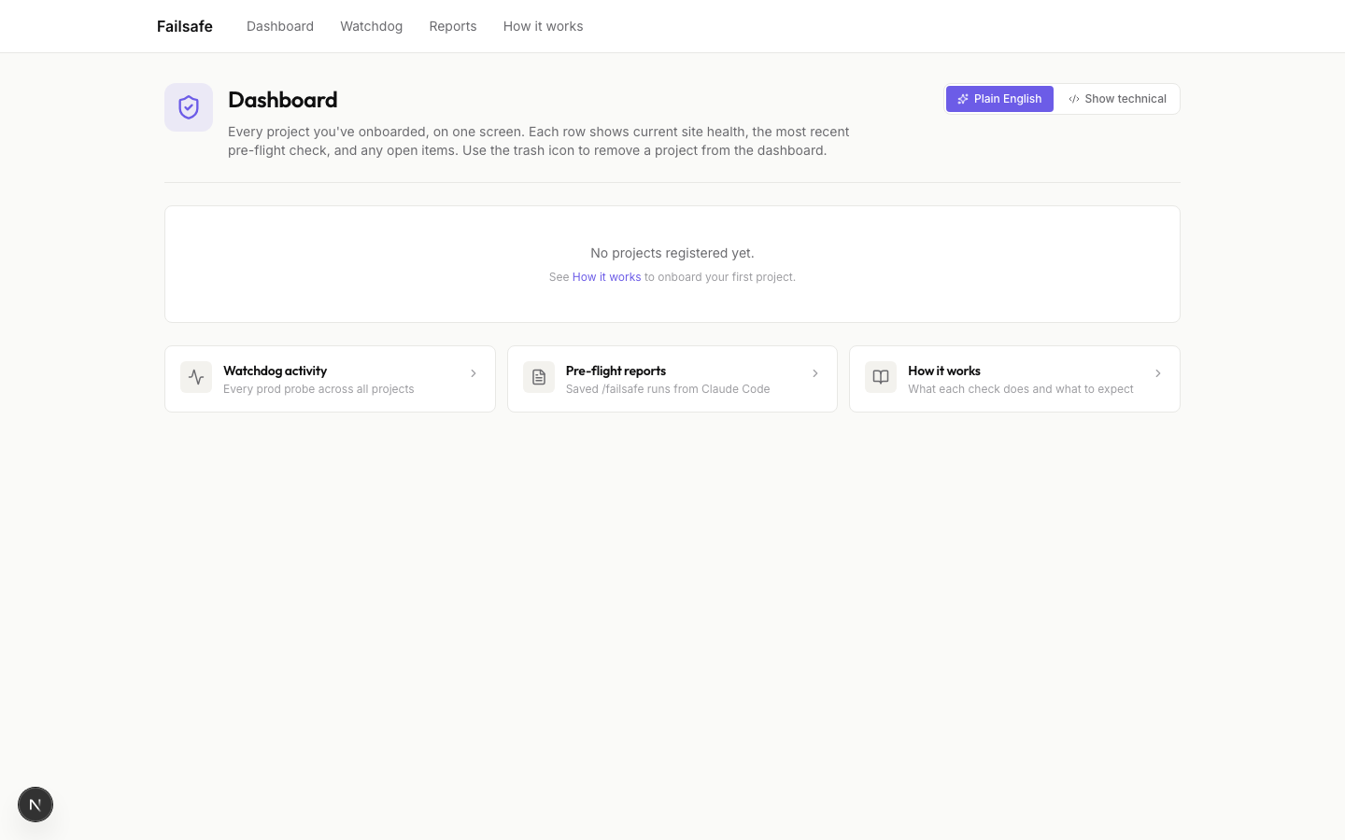Click the How it works book icon

click(x=881, y=377)
